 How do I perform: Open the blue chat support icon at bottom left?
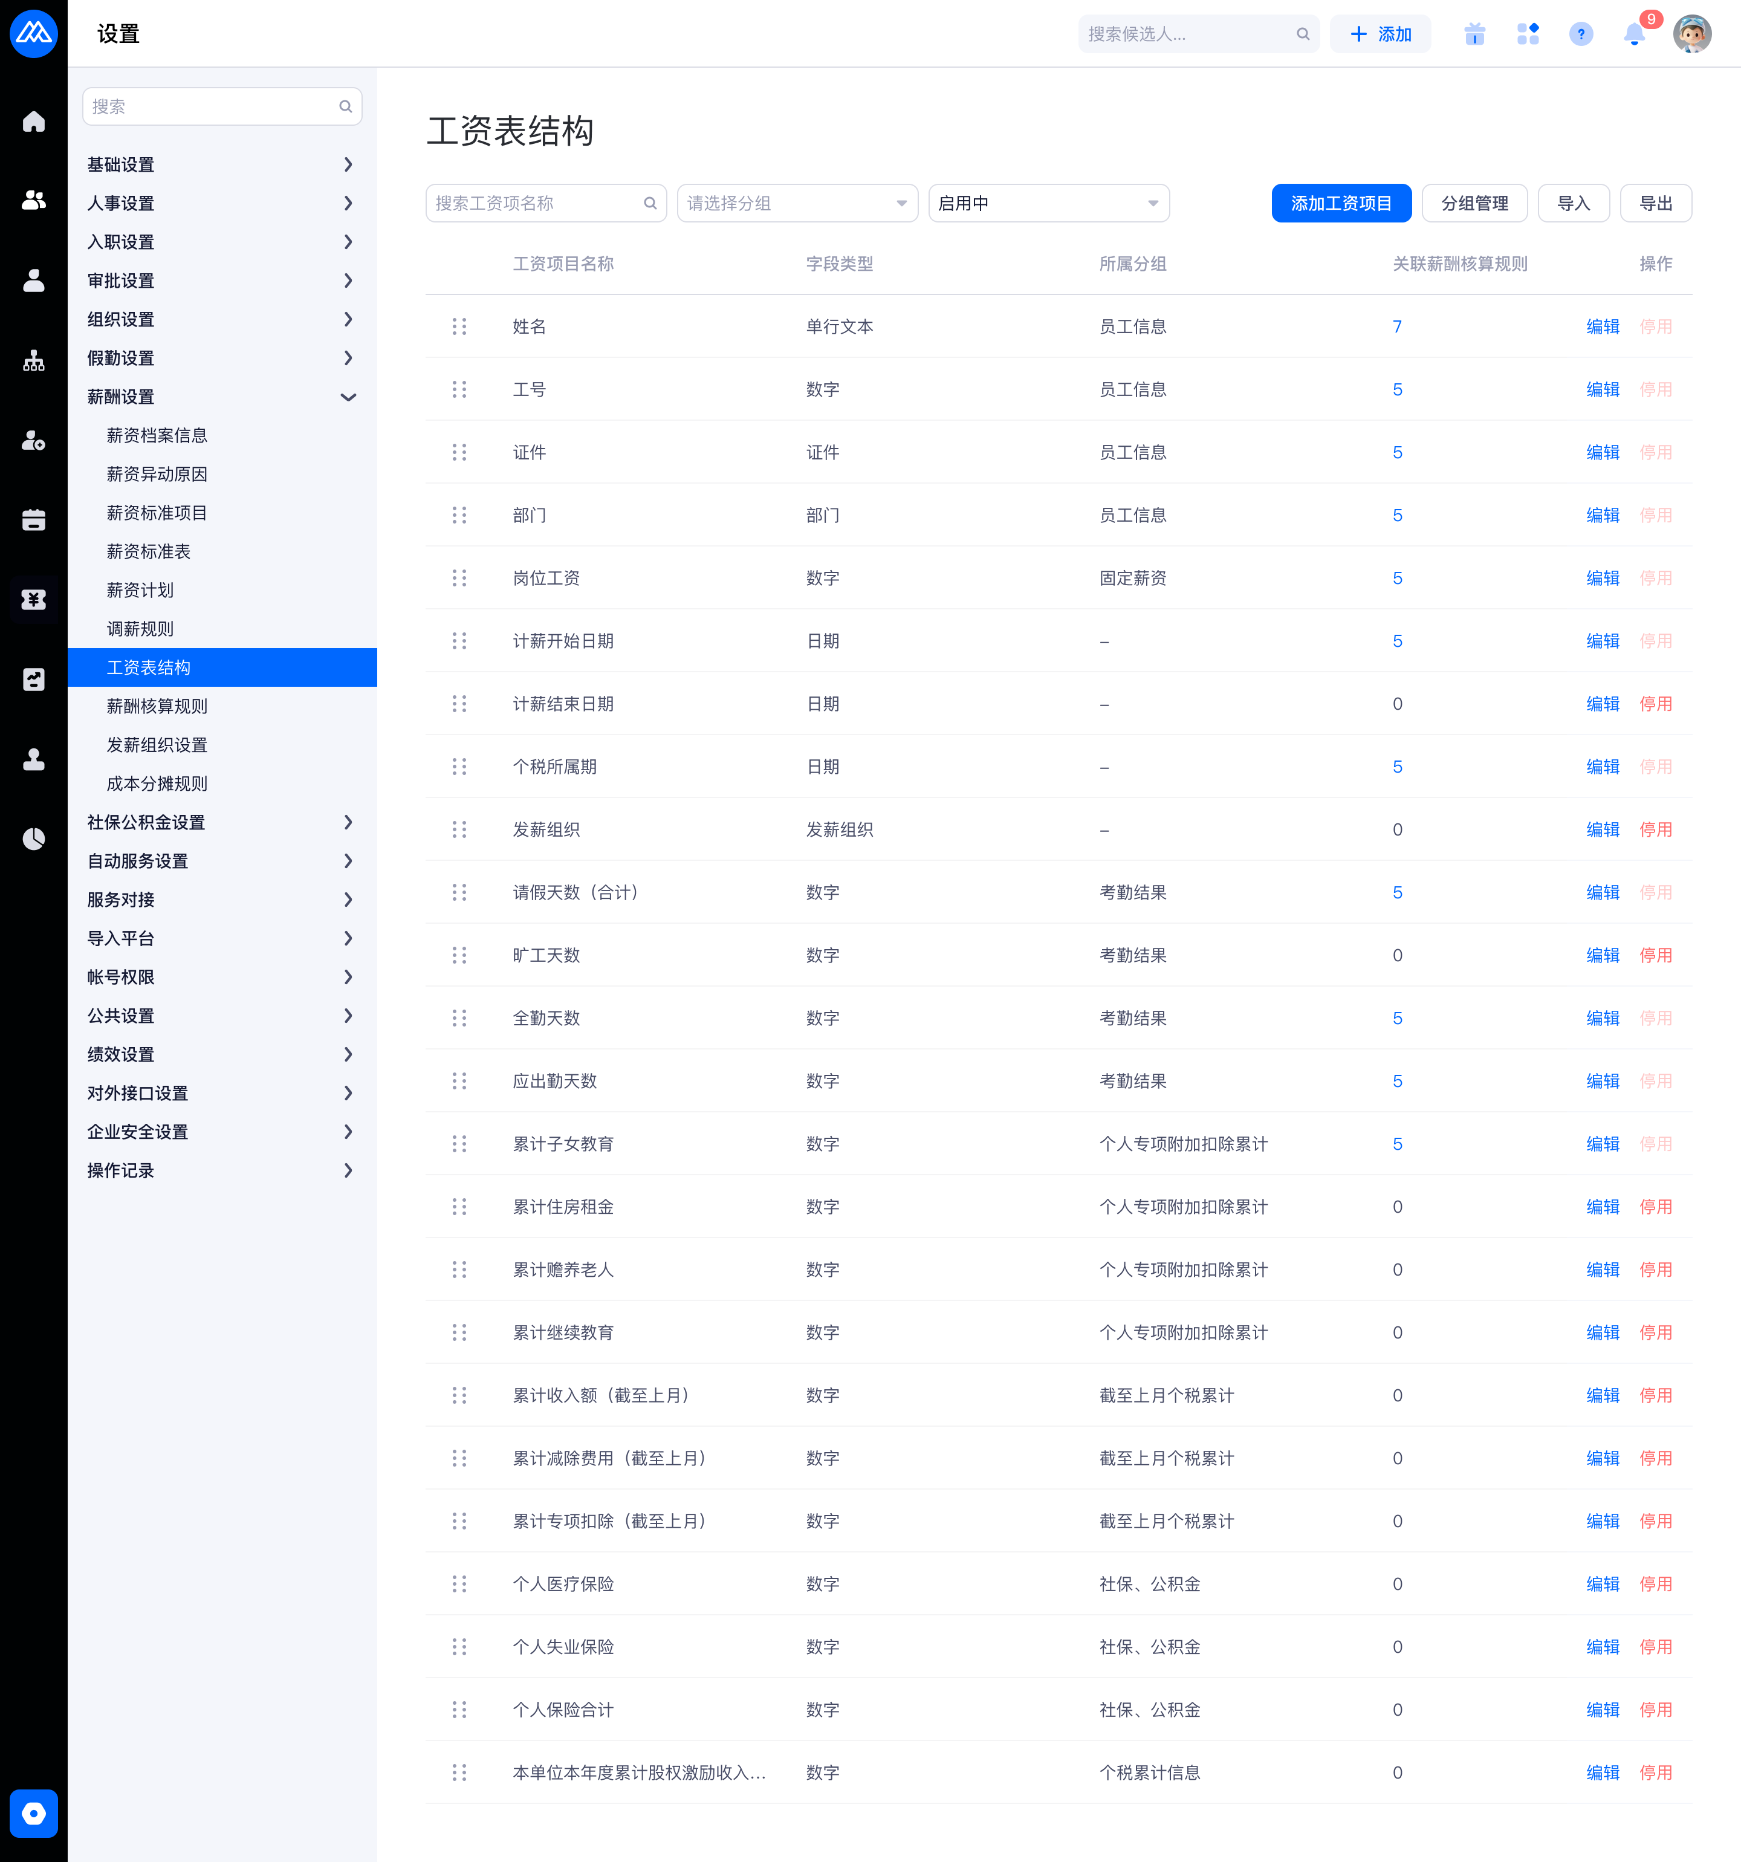(34, 1813)
